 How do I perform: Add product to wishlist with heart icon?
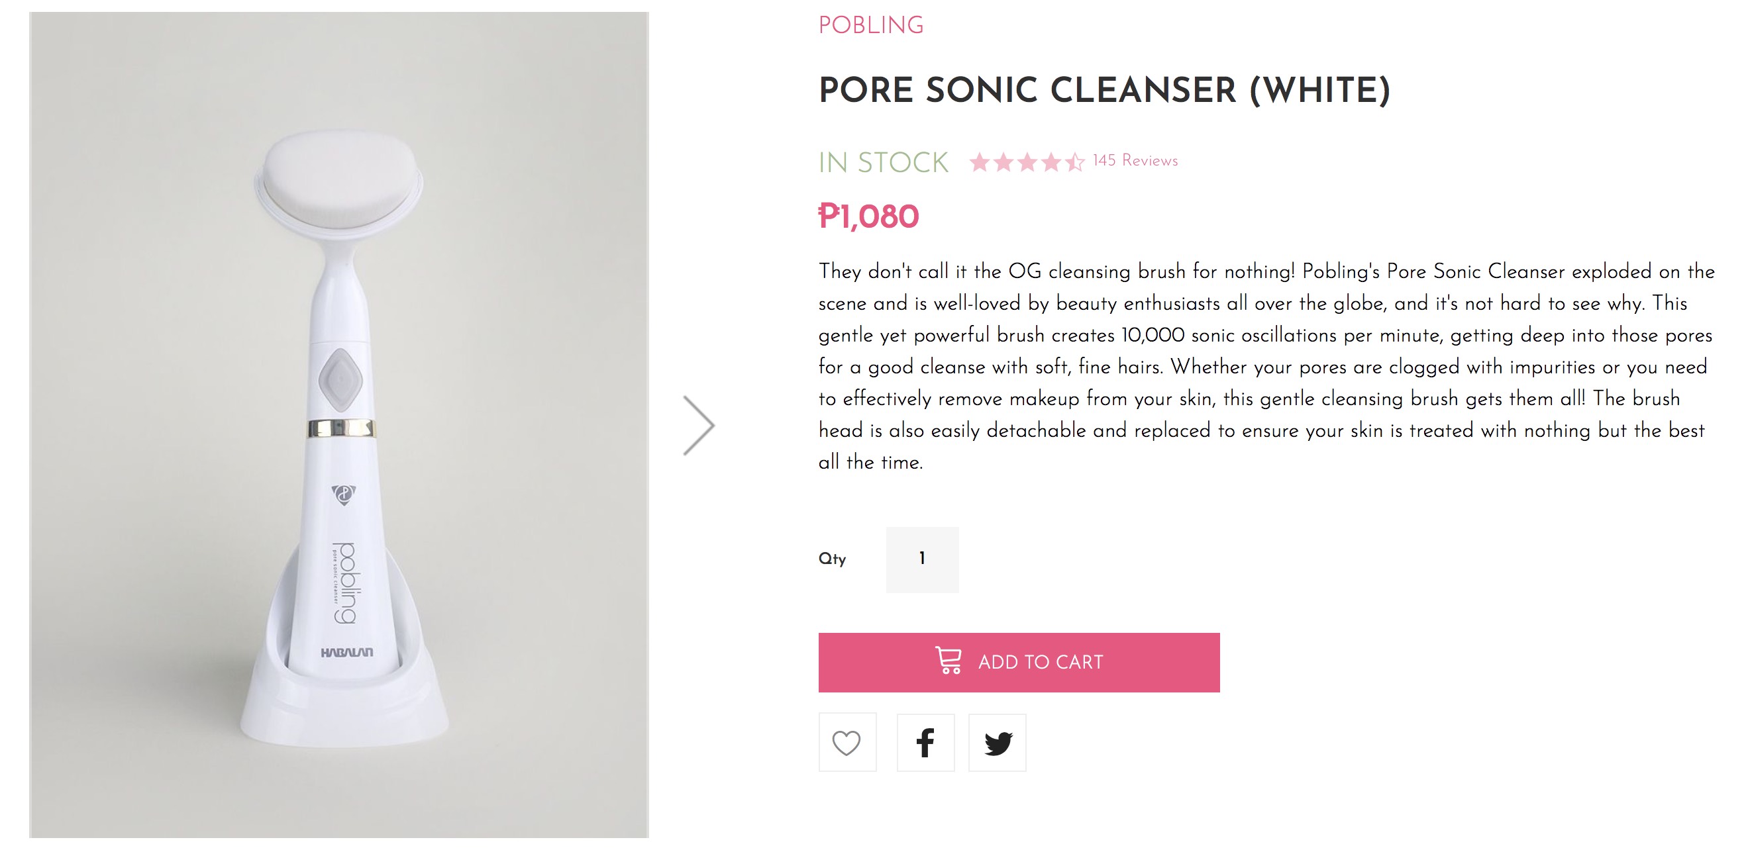pos(847,742)
